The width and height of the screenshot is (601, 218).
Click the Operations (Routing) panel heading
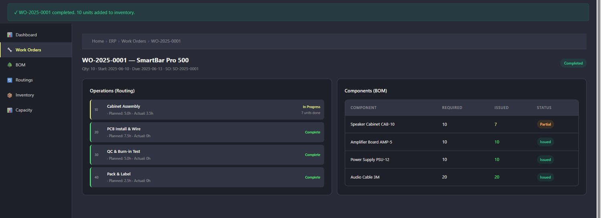pos(112,91)
